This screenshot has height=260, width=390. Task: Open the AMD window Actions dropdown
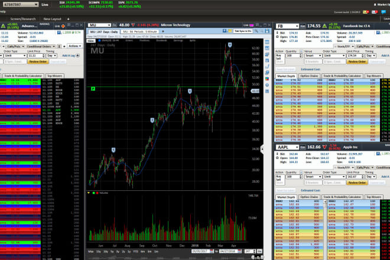[74, 46]
